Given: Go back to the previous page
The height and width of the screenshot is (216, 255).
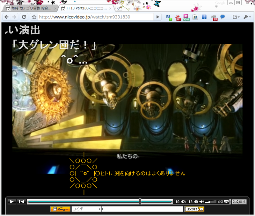Looking at the screenshot, I should [6, 17].
